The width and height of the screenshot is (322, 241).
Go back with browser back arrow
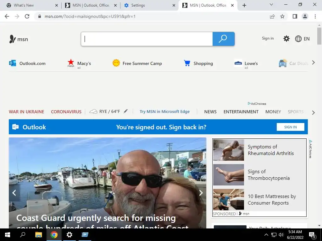[x=7, y=16]
